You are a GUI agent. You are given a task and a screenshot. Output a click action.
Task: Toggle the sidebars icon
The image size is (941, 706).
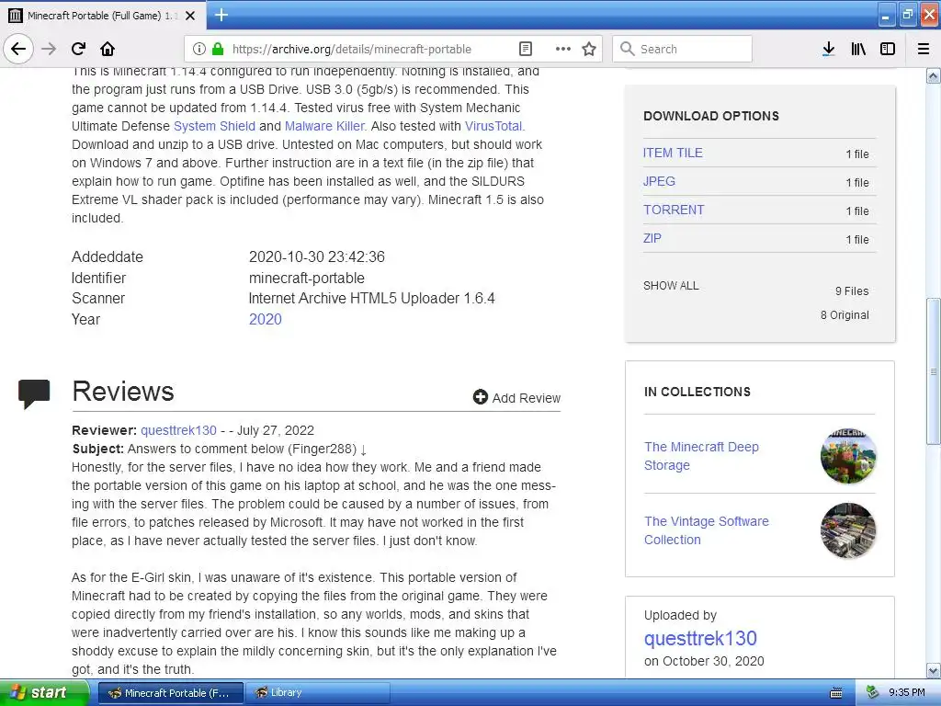888,49
